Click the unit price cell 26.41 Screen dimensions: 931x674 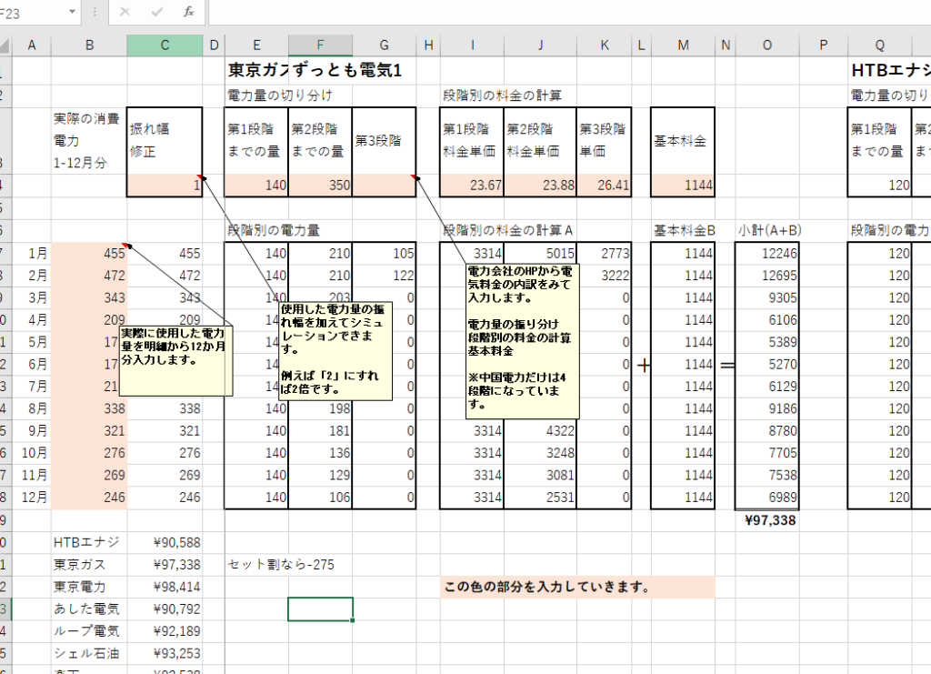point(604,186)
